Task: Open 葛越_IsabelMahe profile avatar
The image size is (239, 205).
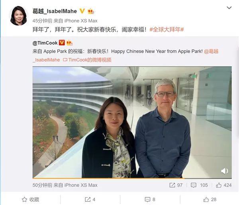Action: 18,16
